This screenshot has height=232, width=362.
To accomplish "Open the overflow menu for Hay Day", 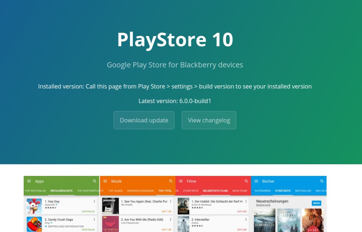I will 94,201.
